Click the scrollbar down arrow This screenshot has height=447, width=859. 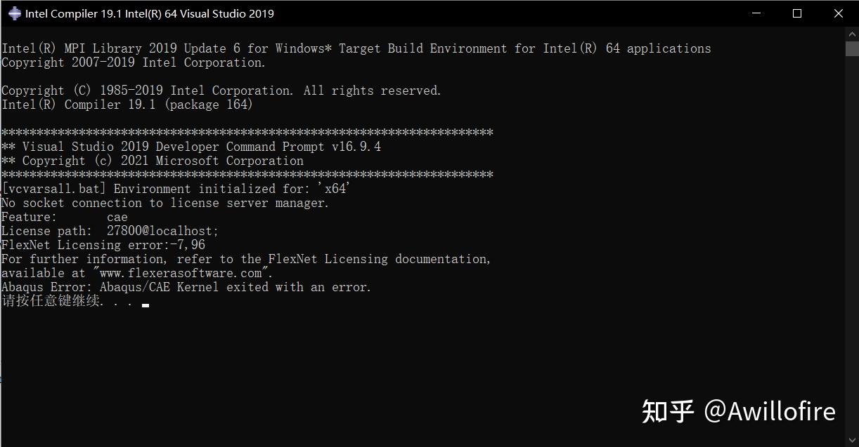pyautogui.click(x=851, y=440)
